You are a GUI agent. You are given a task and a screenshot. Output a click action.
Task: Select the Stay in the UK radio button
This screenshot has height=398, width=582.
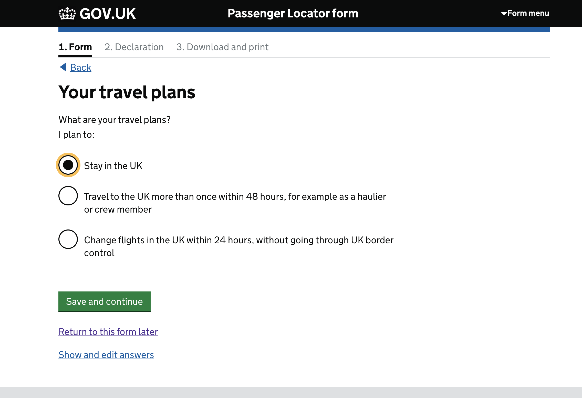68,165
